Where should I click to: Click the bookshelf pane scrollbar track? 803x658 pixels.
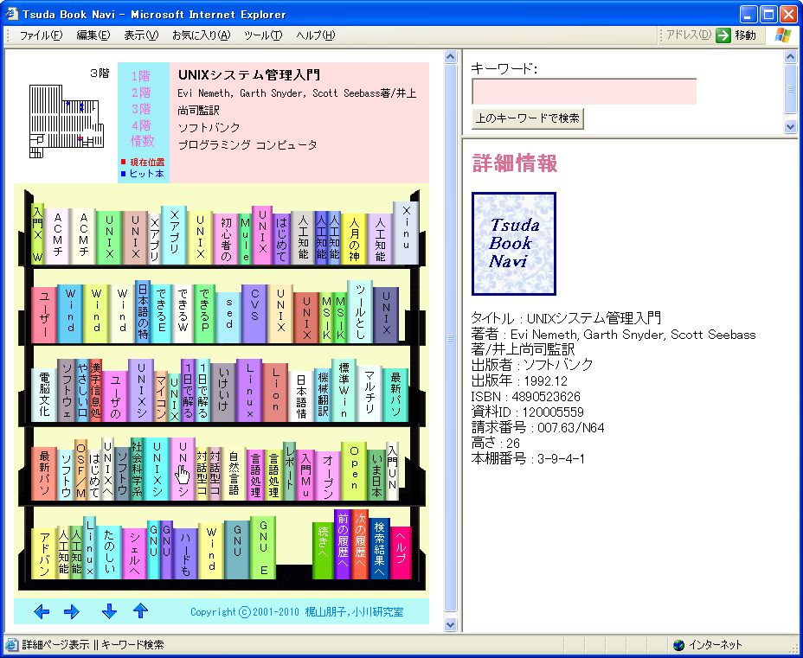450,338
